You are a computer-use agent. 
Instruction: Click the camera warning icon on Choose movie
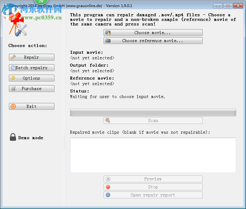[x=108, y=33]
